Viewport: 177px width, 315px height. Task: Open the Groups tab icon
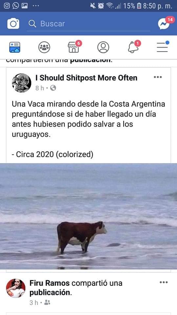click(44, 47)
